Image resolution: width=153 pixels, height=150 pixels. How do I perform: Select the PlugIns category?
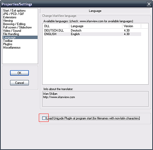8,44
